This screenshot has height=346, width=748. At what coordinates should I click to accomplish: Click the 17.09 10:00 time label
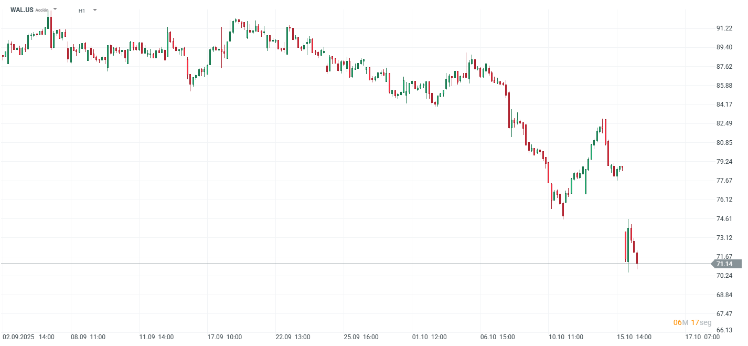tap(225, 337)
